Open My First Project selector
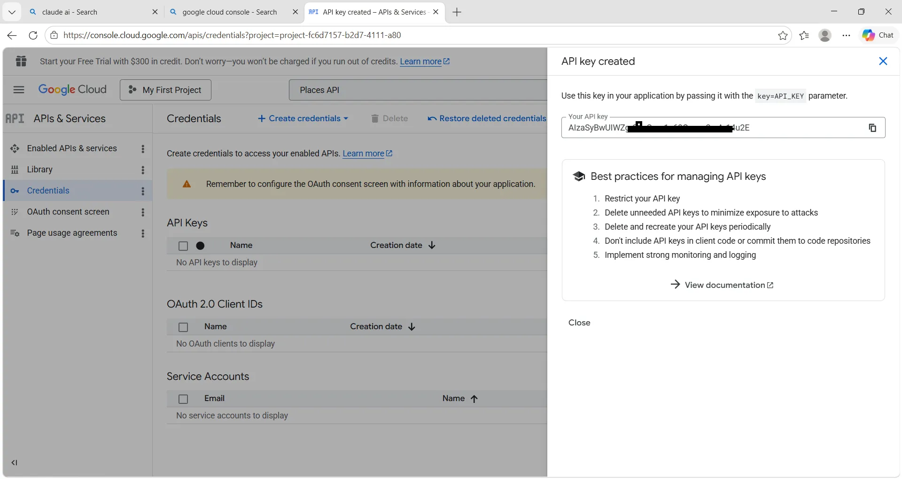902x479 pixels. pyautogui.click(x=165, y=90)
